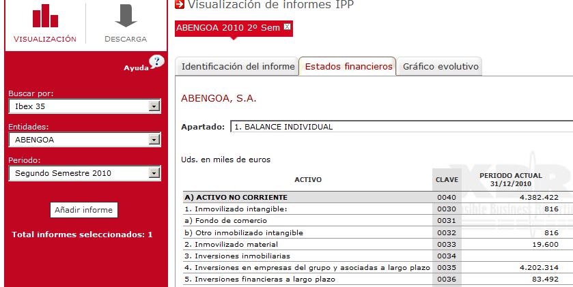Click the value 19.600
The image size is (573, 287).
tap(545, 244)
